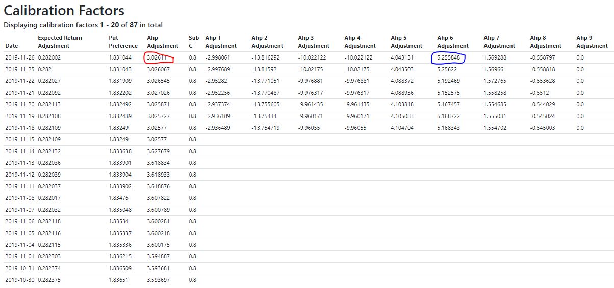Viewport: 614px width, 288px height.
Task: Select the date cell 2019-11-13
Action: (19, 163)
